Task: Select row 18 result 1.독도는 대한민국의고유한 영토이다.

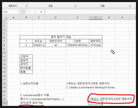Action: (88, 84)
